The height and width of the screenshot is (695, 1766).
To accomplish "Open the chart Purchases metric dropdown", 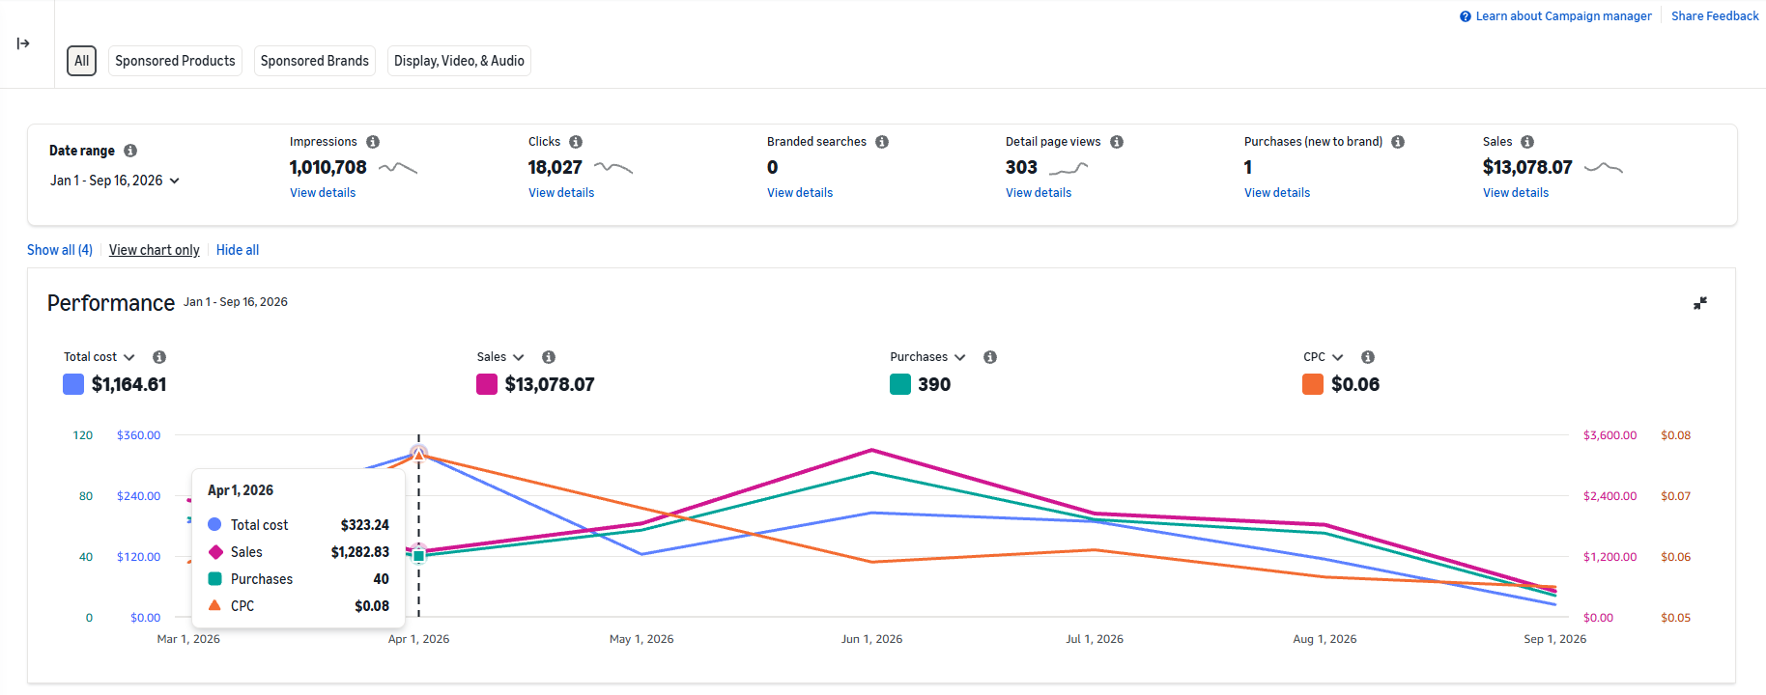I will pyautogui.click(x=927, y=357).
